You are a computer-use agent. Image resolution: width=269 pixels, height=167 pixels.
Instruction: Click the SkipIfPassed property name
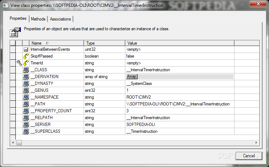(x=42, y=56)
